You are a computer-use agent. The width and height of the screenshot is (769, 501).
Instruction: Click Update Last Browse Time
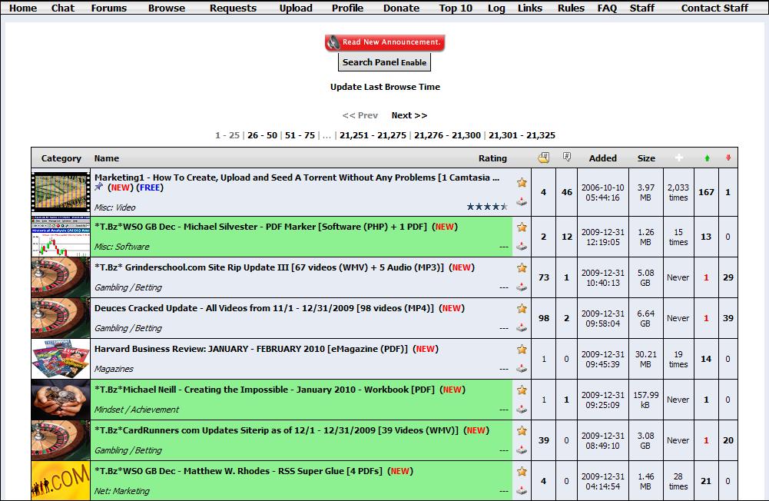click(x=385, y=87)
